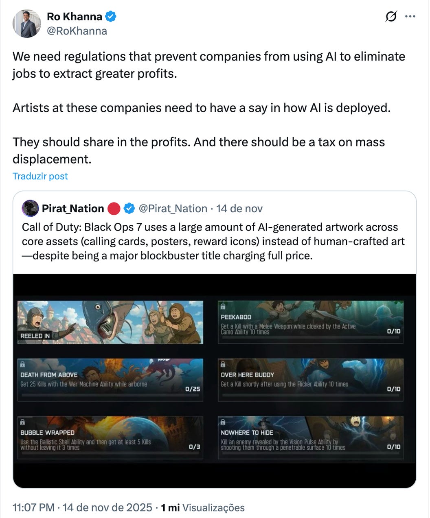This screenshot has width=430, height=518.
Task: Open the @RoKhanna handle link
Action: tap(77, 31)
